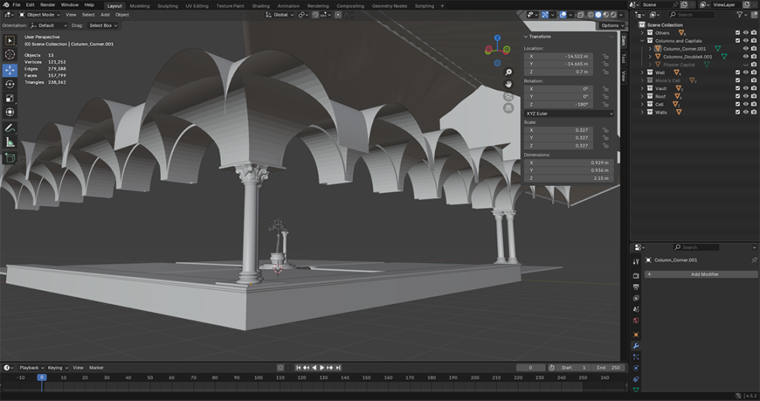Image resolution: width=760 pixels, height=401 pixels.
Task: Open the viewport Options button
Action: tap(610, 25)
